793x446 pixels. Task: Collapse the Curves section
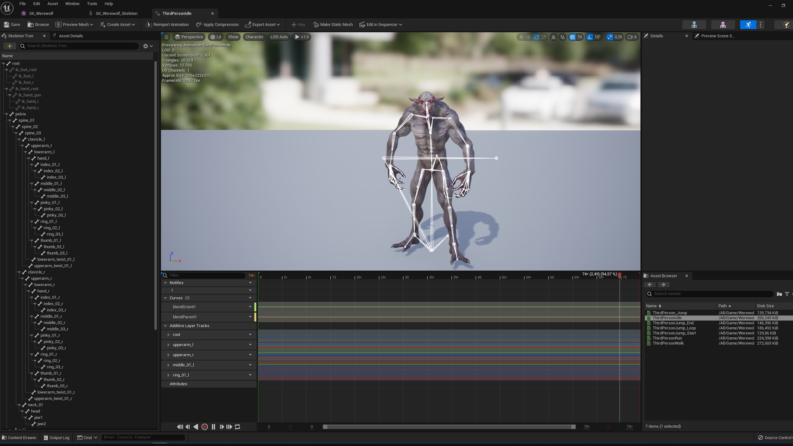(165, 298)
